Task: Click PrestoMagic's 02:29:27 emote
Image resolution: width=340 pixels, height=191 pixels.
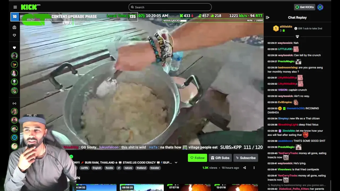Action: click(x=298, y=62)
